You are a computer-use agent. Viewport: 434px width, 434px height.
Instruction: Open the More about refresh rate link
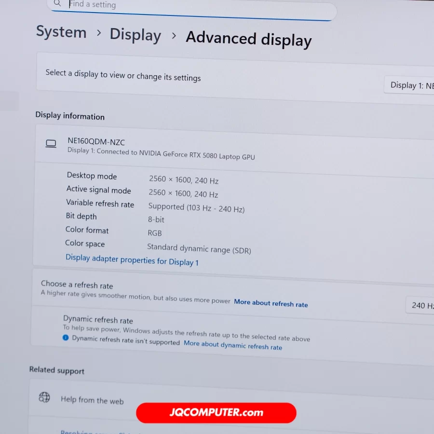point(271,303)
